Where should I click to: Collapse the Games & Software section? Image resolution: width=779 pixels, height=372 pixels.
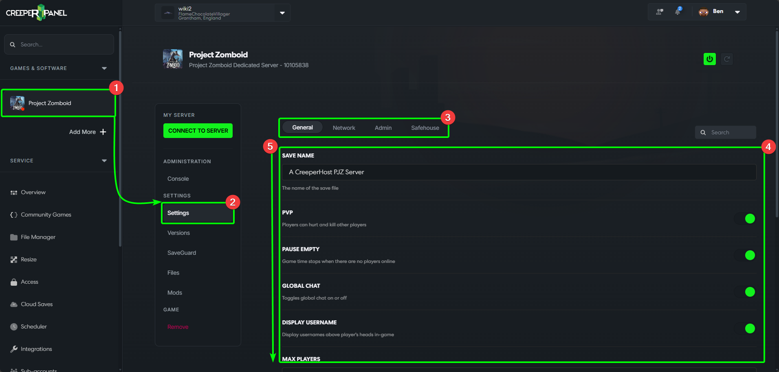tap(104, 68)
